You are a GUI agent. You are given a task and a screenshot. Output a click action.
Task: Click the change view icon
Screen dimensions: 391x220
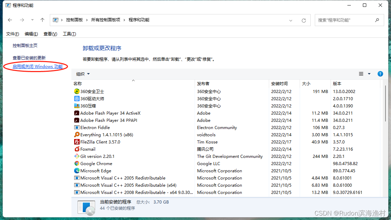click(x=361, y=74)
